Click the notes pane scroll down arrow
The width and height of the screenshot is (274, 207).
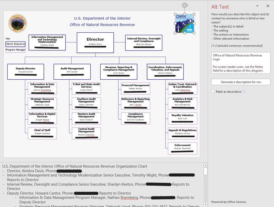(x=205, y=204)
